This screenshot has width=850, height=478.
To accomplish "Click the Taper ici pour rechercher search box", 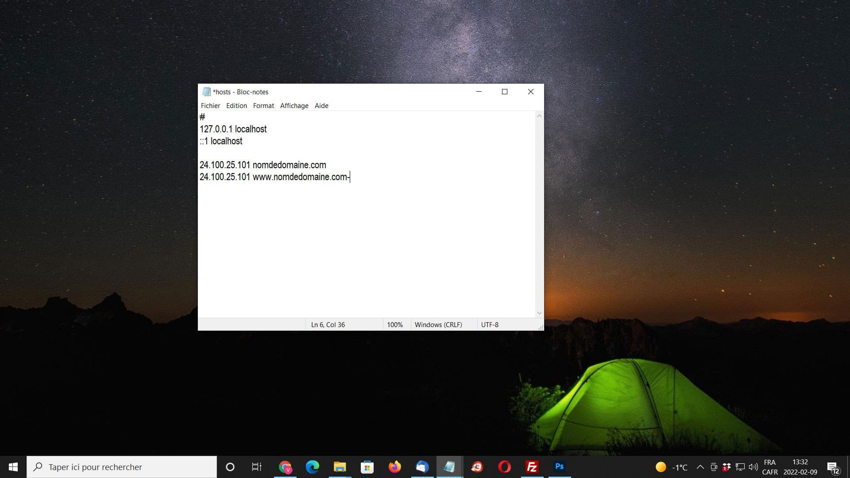I will (122, 467).
